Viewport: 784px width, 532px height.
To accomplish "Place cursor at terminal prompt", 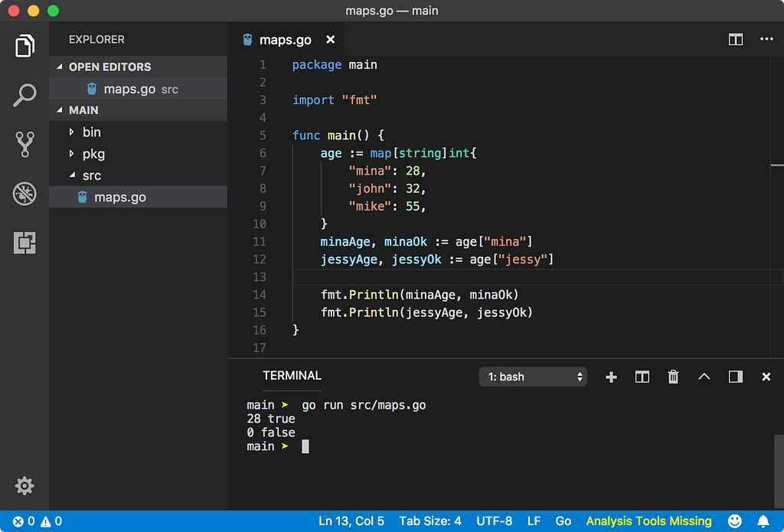I will [x=305, y=446].
